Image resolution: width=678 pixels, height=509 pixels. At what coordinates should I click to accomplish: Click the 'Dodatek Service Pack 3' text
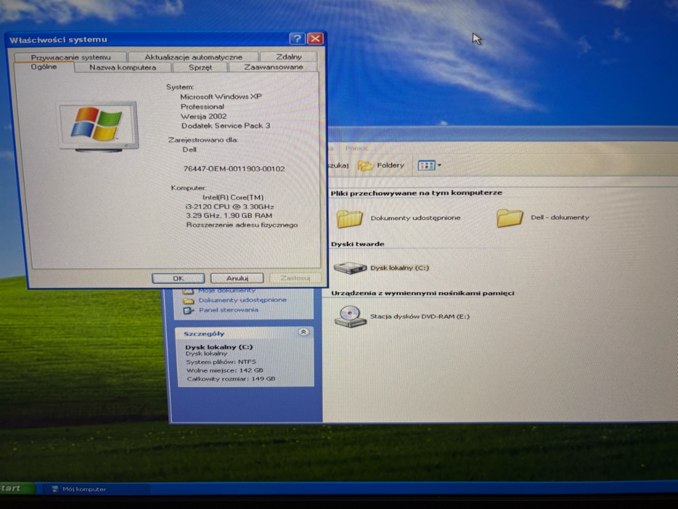(226, 125)
